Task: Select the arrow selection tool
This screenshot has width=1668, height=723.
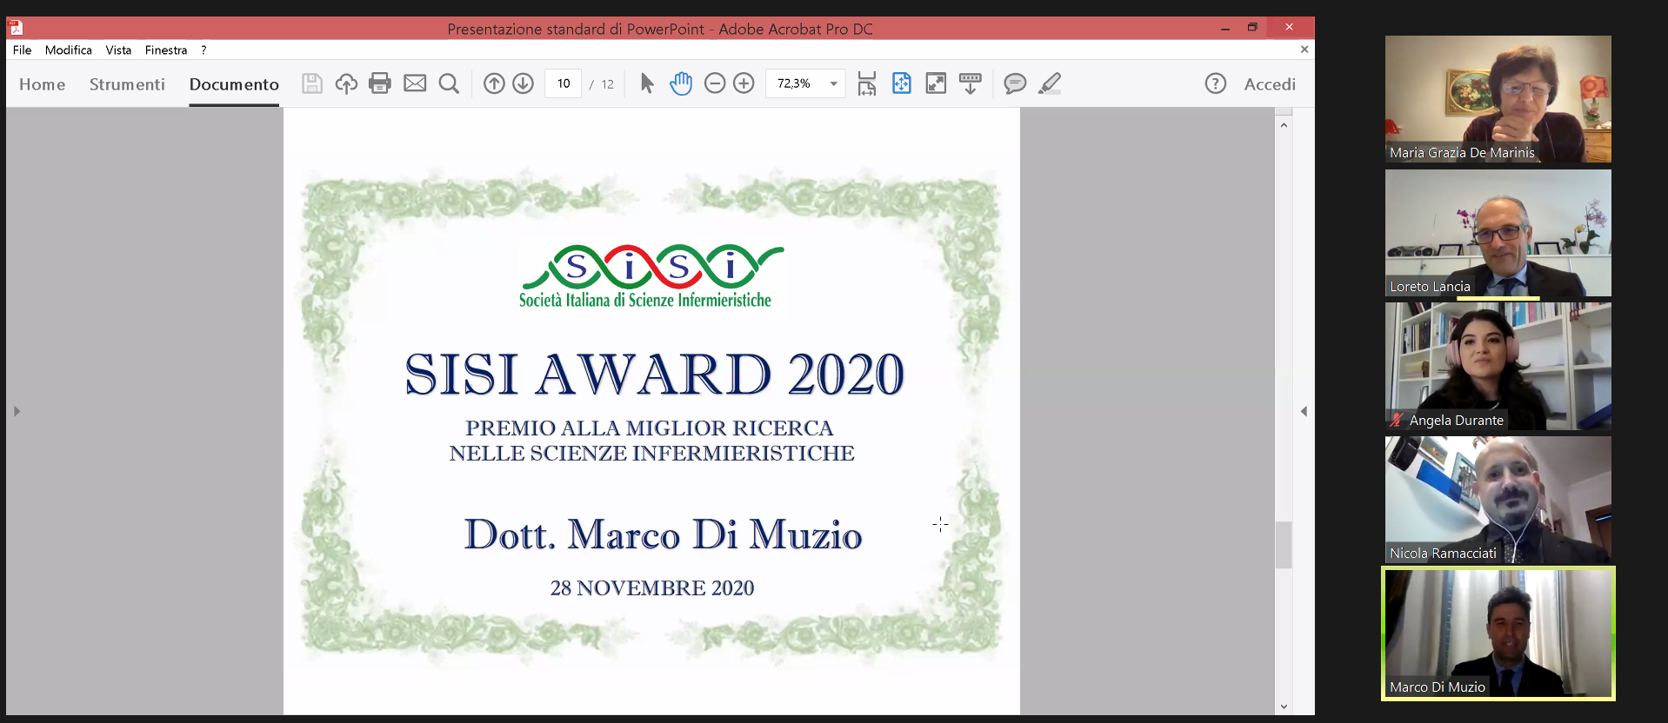Action: pos(647,83)
